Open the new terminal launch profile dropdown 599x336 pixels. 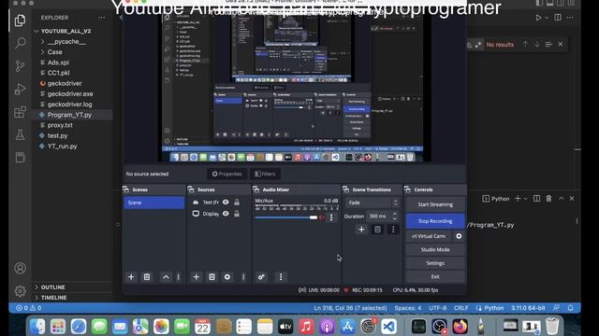click(526, 199)
